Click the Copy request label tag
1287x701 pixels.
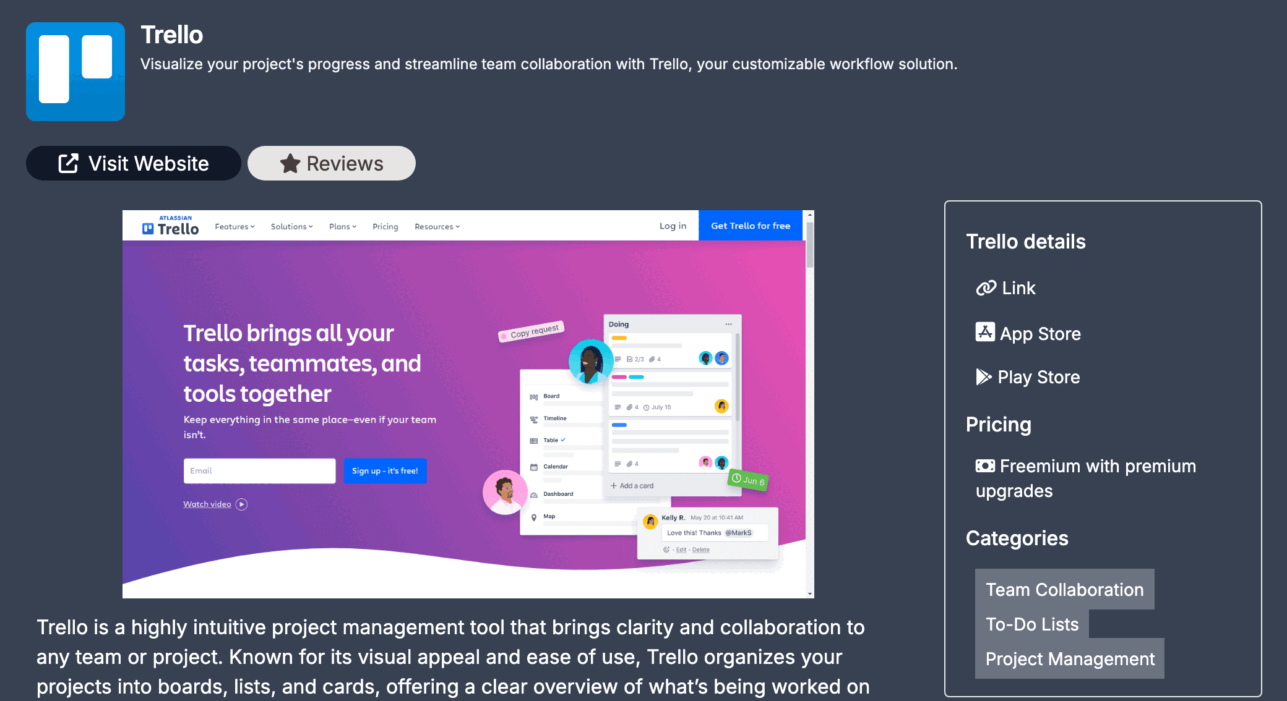point(532,332)
